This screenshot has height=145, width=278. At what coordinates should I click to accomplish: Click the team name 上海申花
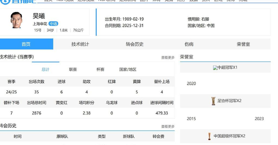(x=40, y=24)
